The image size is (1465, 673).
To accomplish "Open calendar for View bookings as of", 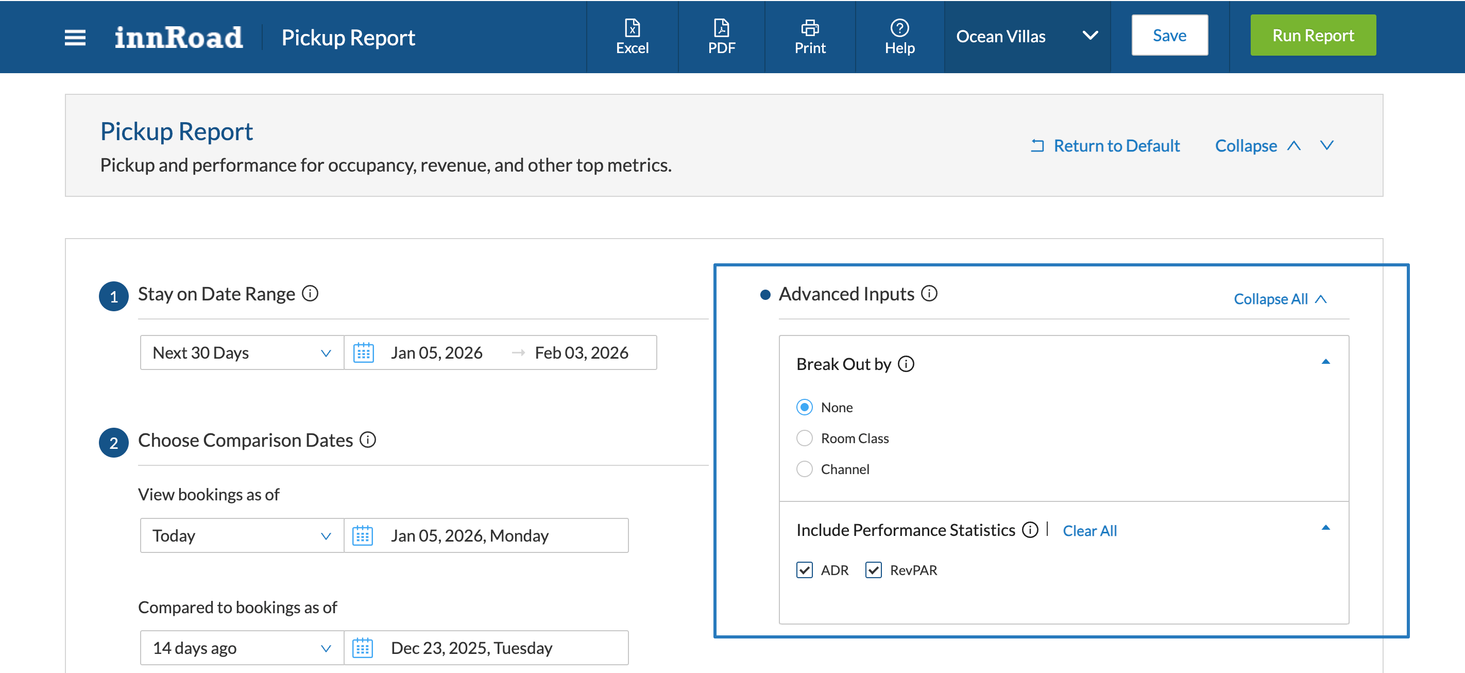I will (x=363, y=535).
